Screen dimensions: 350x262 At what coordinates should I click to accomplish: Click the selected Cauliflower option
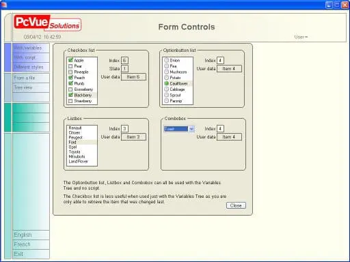[x=167, y=83]
